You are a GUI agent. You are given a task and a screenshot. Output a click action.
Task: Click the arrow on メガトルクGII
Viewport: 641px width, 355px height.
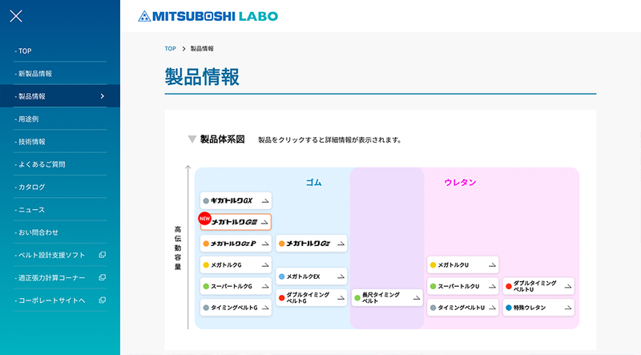[x=341, y=244]
